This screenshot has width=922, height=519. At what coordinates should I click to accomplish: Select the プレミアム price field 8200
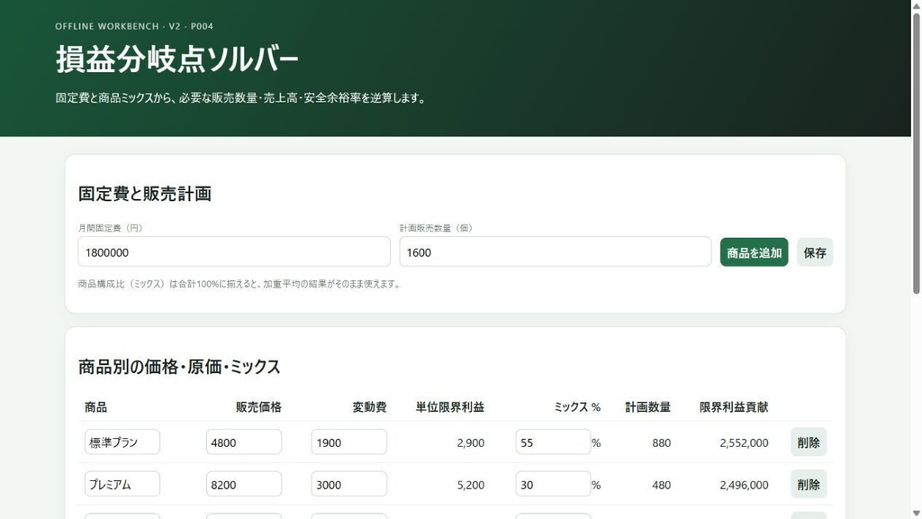point(244,484)
